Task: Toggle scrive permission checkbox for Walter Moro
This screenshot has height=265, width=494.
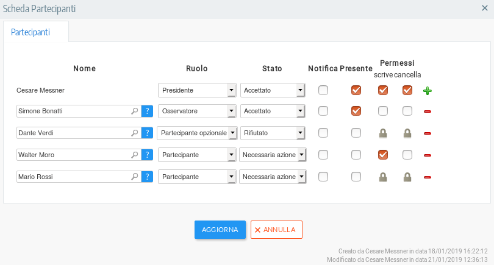Action: pos(383,155)
